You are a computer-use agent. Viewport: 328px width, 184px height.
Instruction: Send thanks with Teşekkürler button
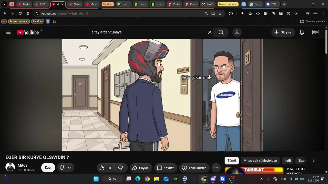point(194,168)
